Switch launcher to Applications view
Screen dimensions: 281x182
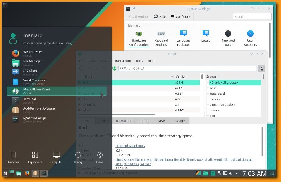(x=35, y=157)
